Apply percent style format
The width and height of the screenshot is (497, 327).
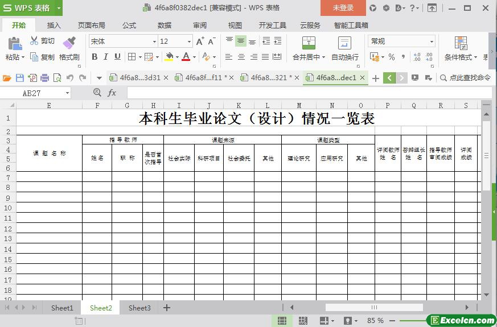point(392,57)
